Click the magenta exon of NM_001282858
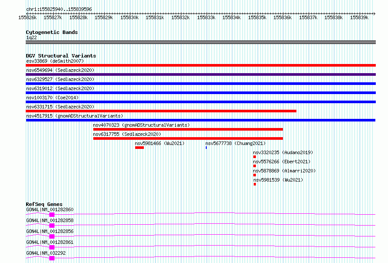 [52, 226]
